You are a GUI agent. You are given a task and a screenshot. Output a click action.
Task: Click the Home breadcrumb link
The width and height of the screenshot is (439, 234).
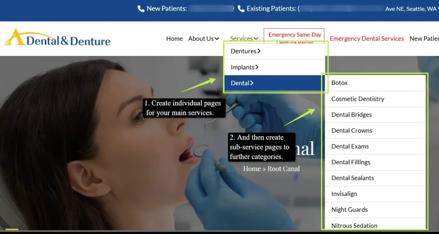252,169
